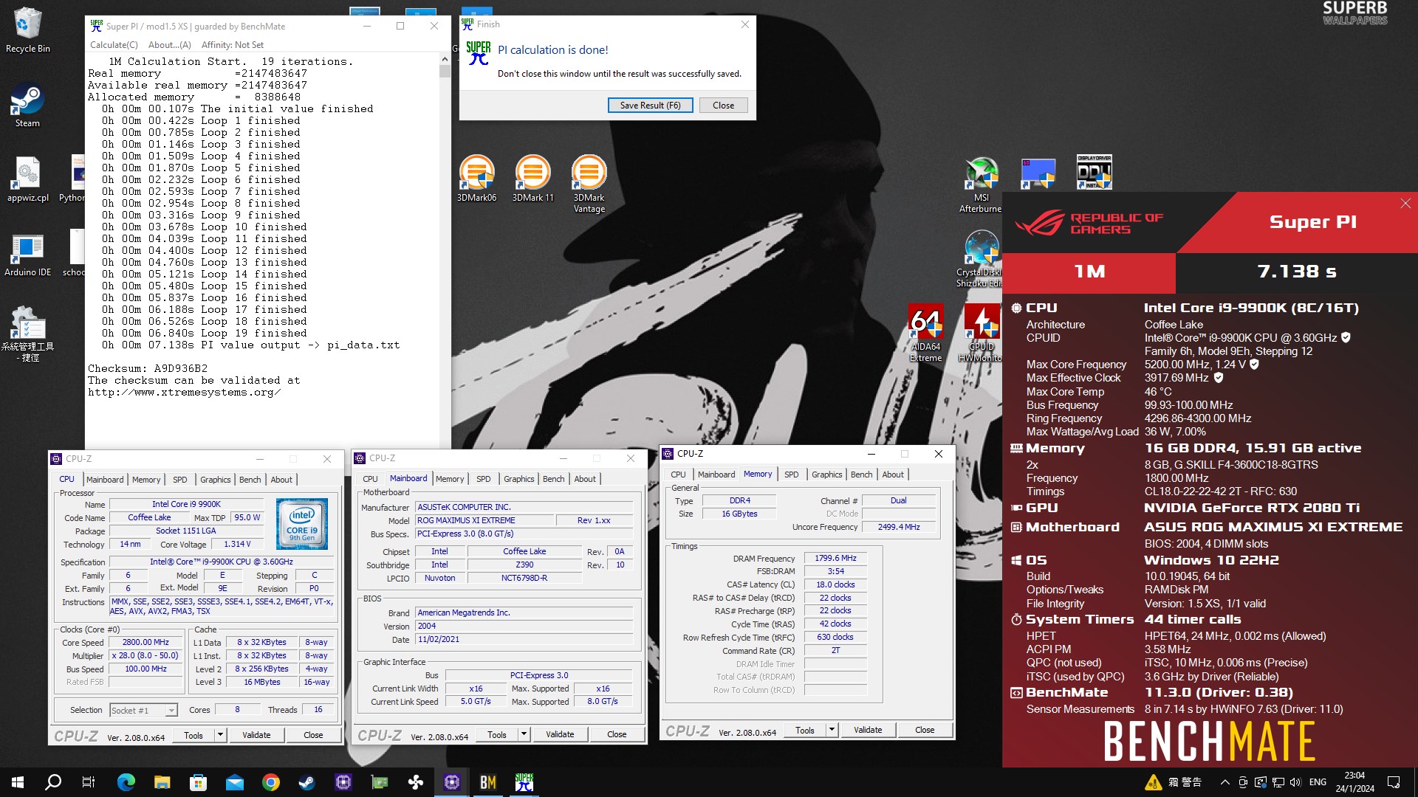Click the active CPU-Z icon on the taskbar

[x=452, y=782]
